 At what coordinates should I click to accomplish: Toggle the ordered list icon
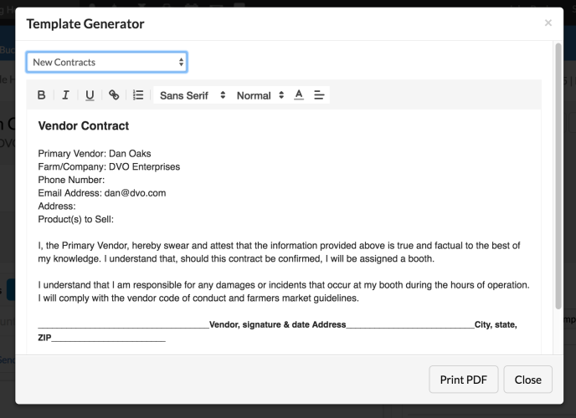[x=138, y=95]
